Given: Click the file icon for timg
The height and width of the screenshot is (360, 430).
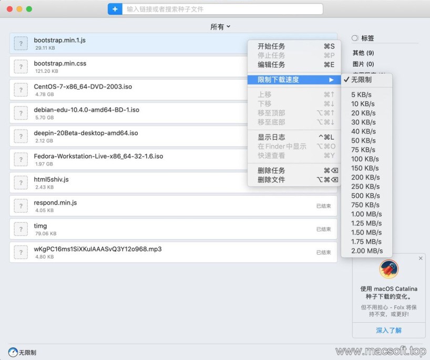Looking at the screenshot, I should [21, 229].
